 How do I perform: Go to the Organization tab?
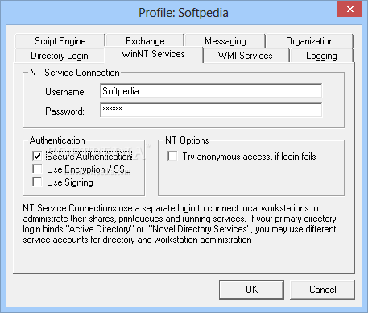click(309, 41)
